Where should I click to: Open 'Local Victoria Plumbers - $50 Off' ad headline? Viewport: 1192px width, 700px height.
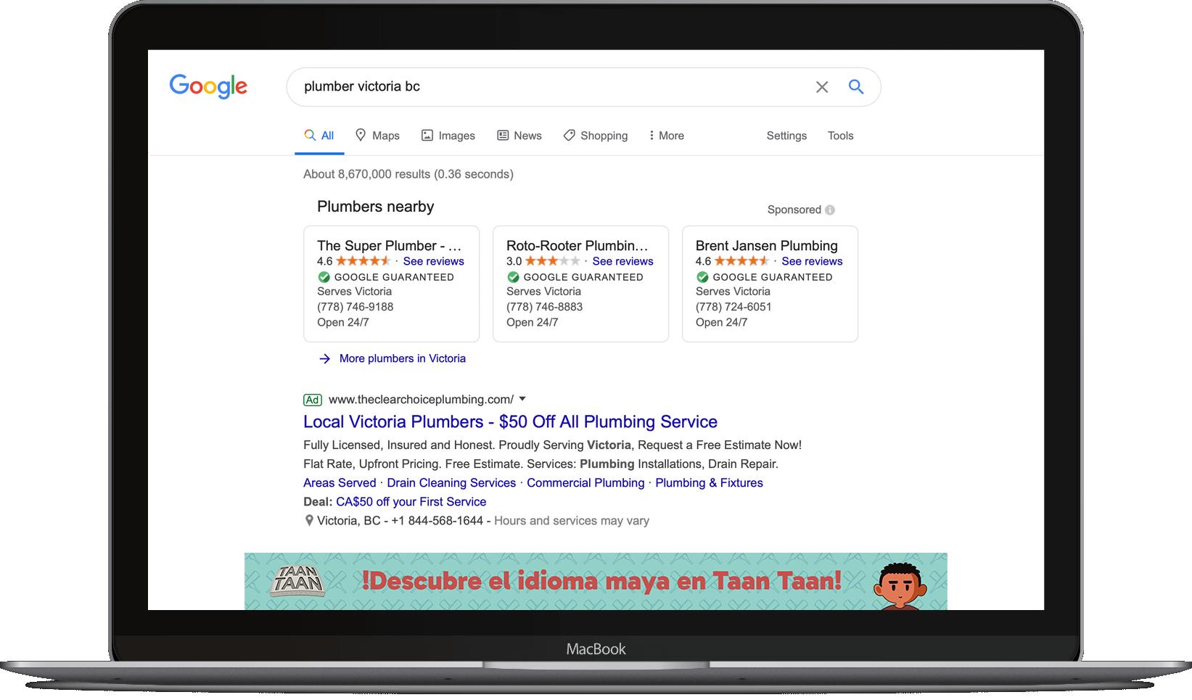click(x=510, y=422)
